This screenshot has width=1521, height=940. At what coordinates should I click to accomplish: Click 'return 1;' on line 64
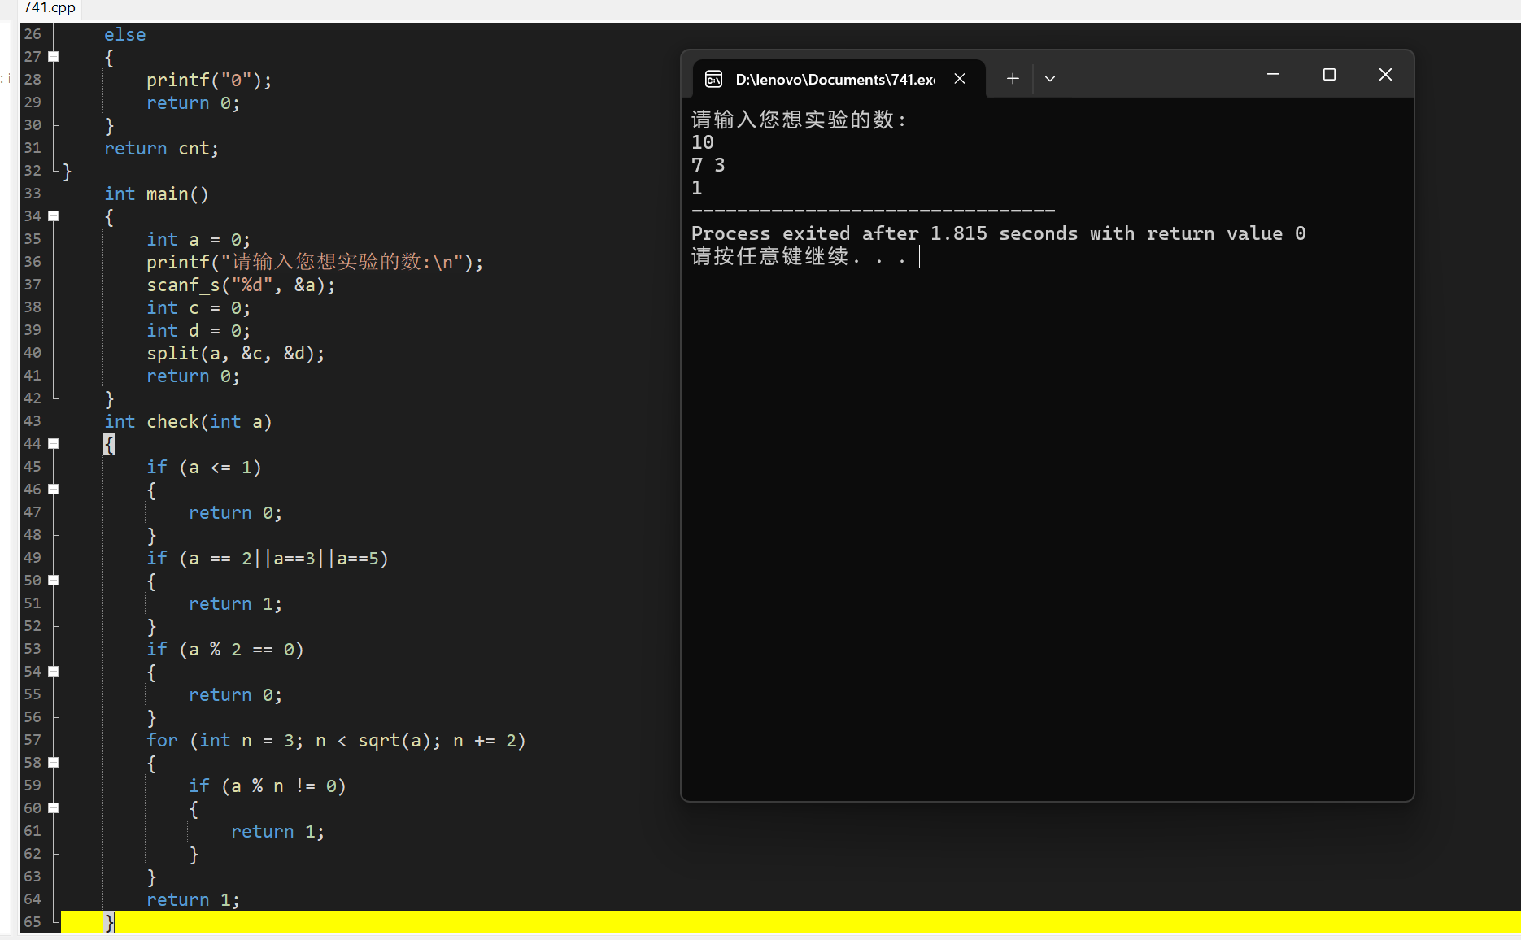[194, 900]
